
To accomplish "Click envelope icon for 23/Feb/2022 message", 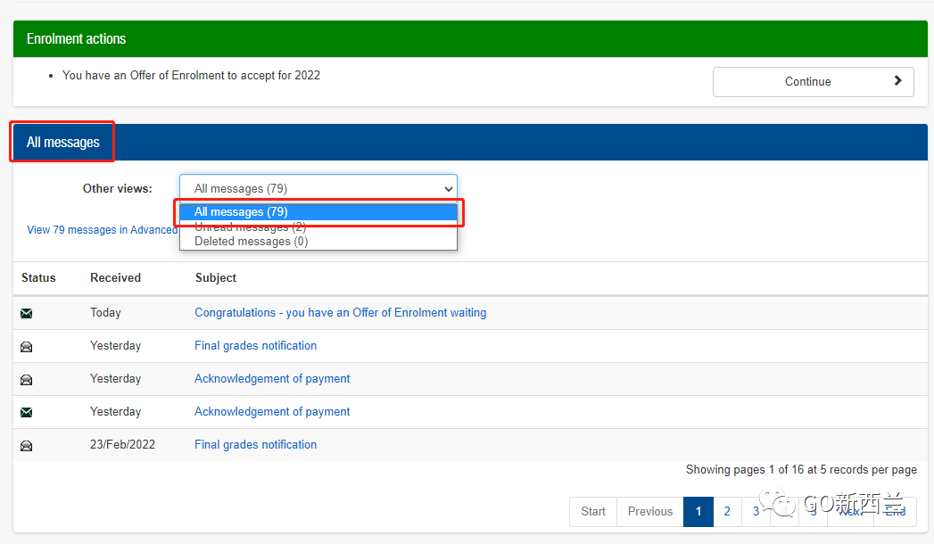I will (26, 446).
